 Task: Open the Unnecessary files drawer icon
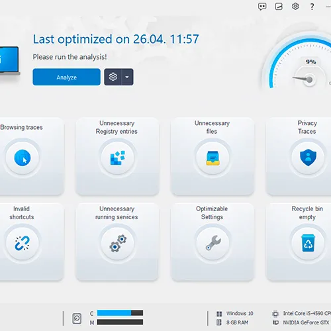(x=213, y=158)
